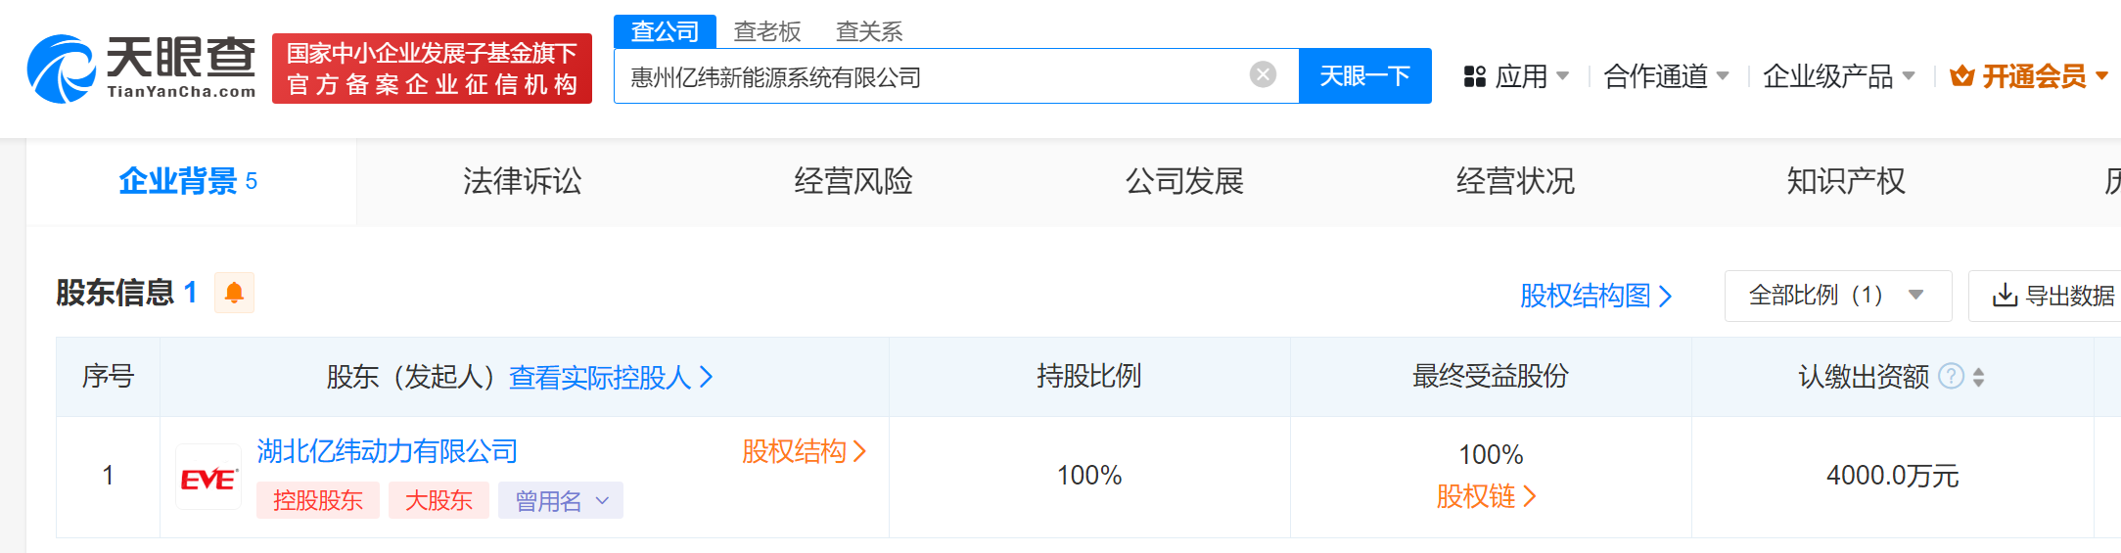Open the 企业级产品 dropdown menu
The height and width of the screenshot is (553, 2121).
pos(1838,76)
